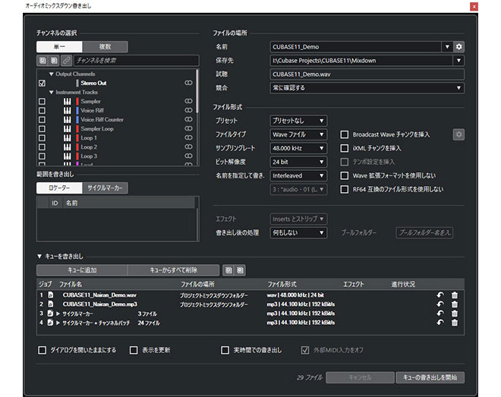
Task: Select the Locators range tab
Action: (x=59, y=187)
